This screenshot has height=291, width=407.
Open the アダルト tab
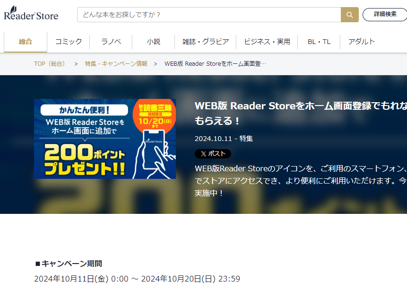(362, 42)
